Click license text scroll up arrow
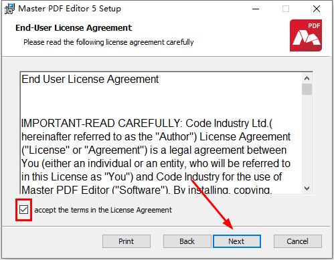Viewport: 334px width, 260px height. 307,78
